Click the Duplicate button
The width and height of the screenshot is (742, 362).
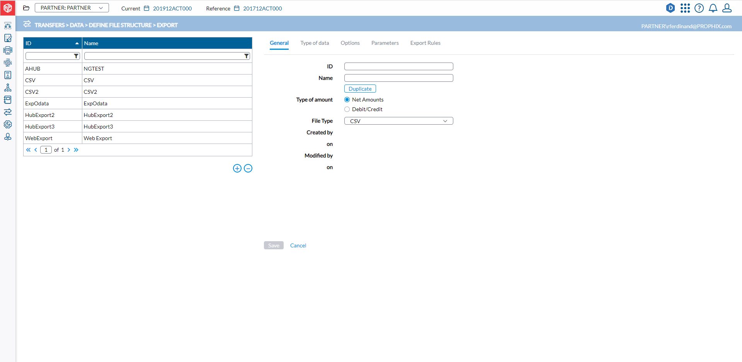[360, 89]
